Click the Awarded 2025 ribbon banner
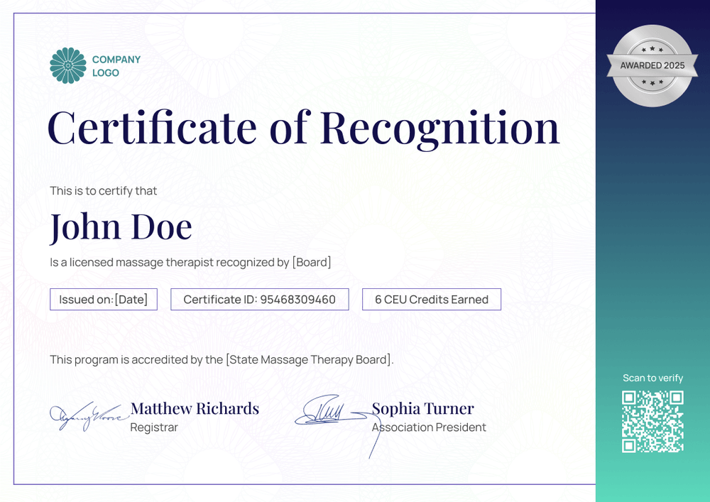This screenshot has height=502, width=710. click(652, 65)
